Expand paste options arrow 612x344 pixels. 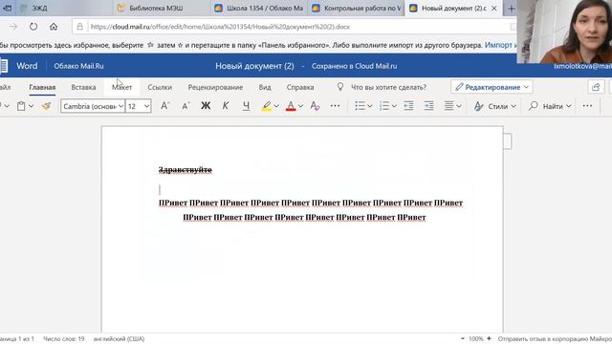(31, 106)
